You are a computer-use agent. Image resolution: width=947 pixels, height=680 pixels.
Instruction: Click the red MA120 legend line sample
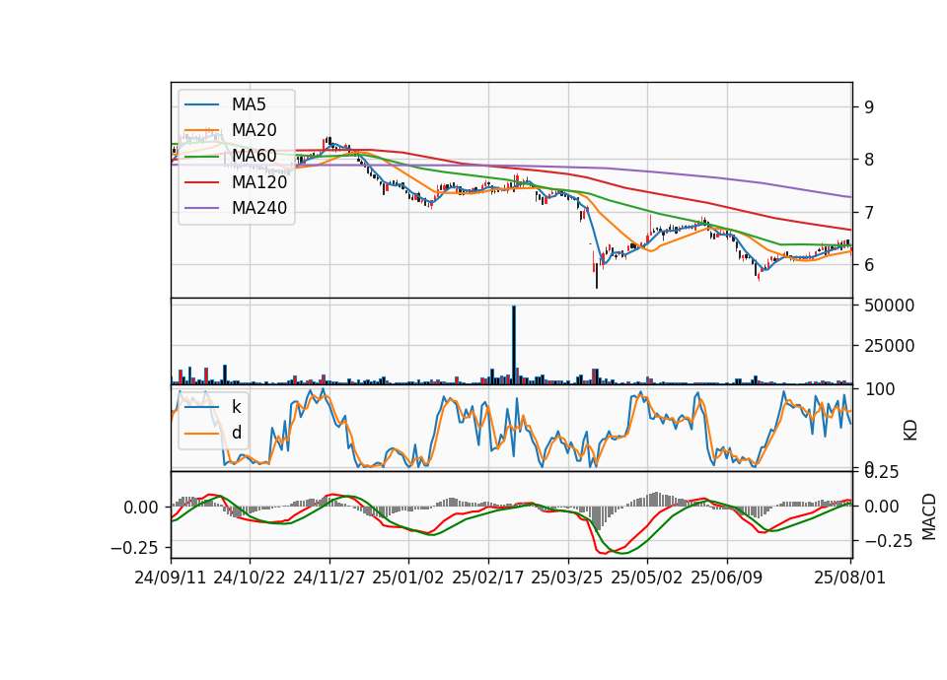(201, 182)
